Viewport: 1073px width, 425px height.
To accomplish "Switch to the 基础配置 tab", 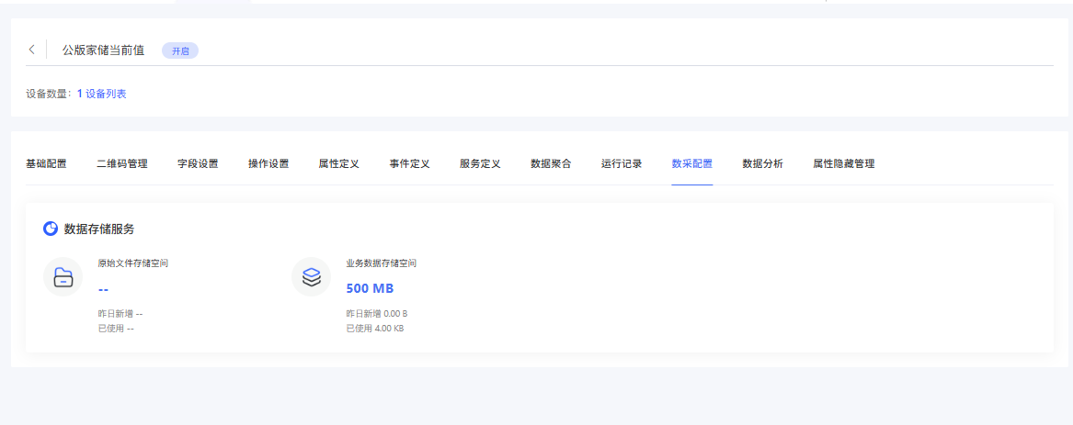I will click(46, 164).
